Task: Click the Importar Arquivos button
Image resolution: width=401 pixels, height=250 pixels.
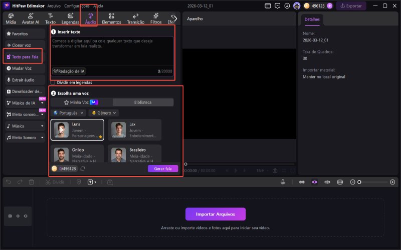Action: coord(216,214)
